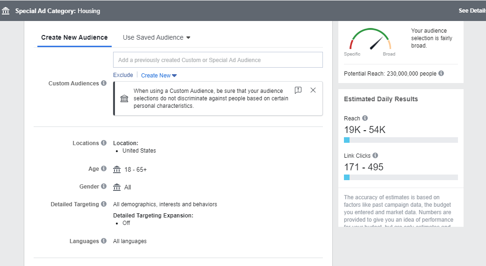Click info icon beside Locations label
Image resolution: width=486 pixels, height=266 pixels.
coord(104,143)
